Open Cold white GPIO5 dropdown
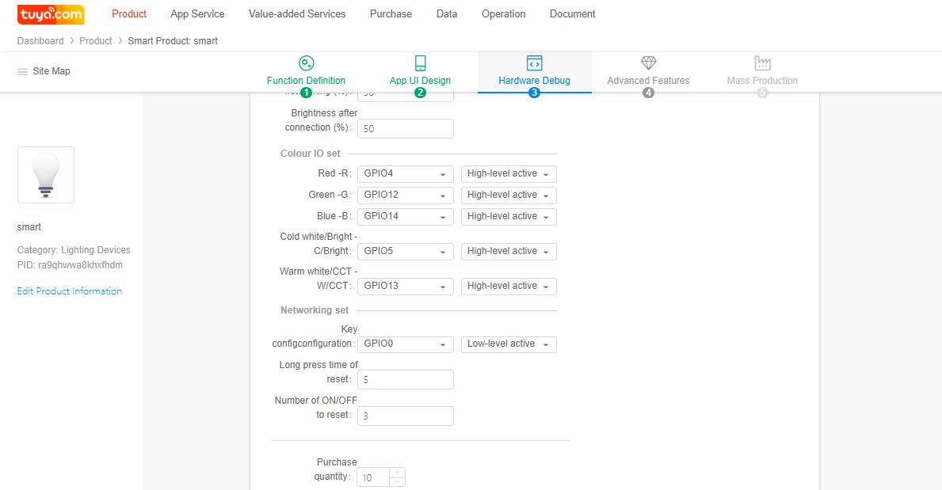Viewport: 942px width, 490px height. coord(406,251)
